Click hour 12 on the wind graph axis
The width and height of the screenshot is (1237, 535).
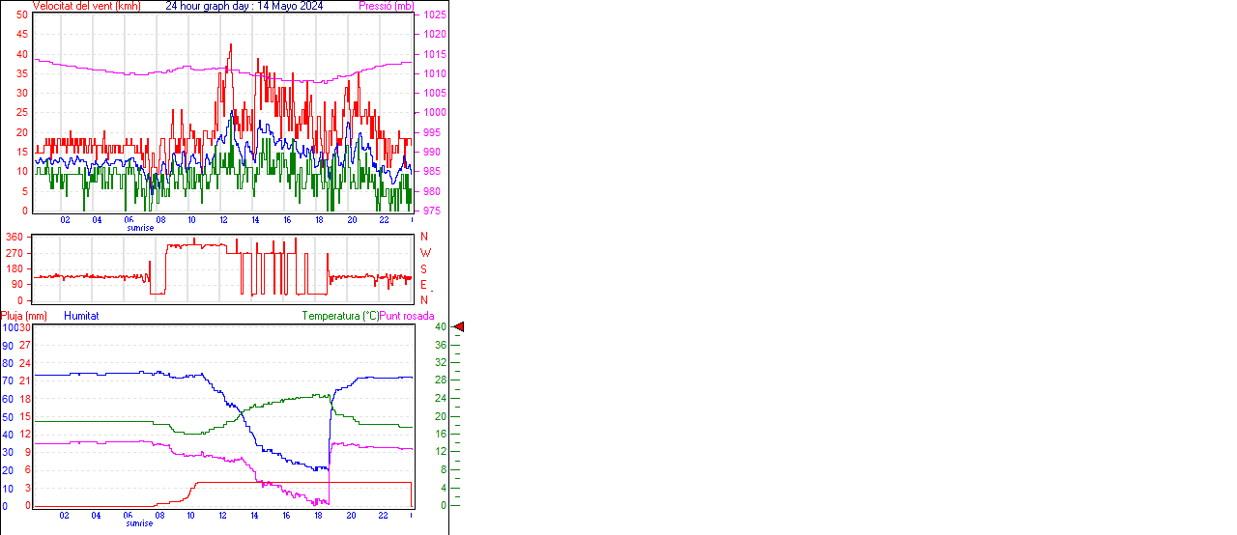224,220
